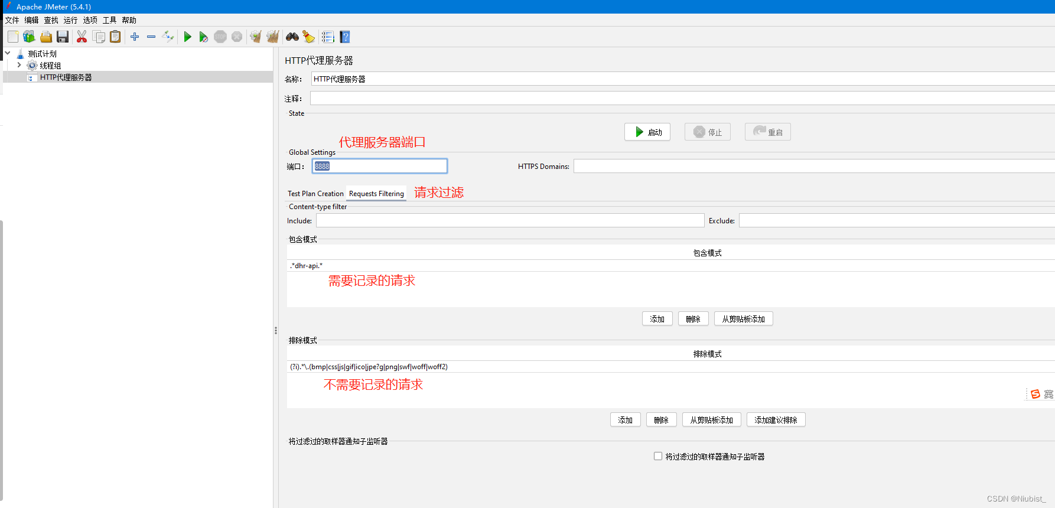Reset search with the yellow brush icon

tap(309, 37)
